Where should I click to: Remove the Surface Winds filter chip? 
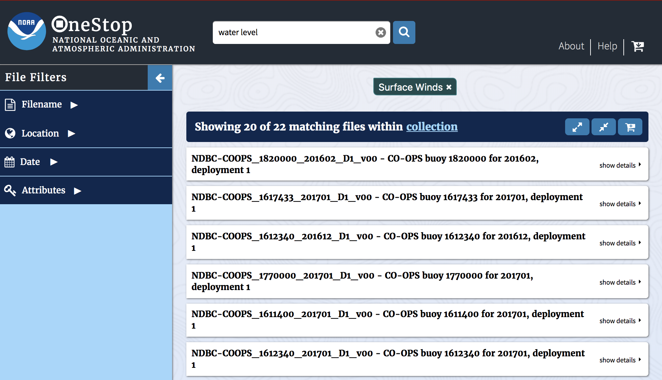(449, 87)
